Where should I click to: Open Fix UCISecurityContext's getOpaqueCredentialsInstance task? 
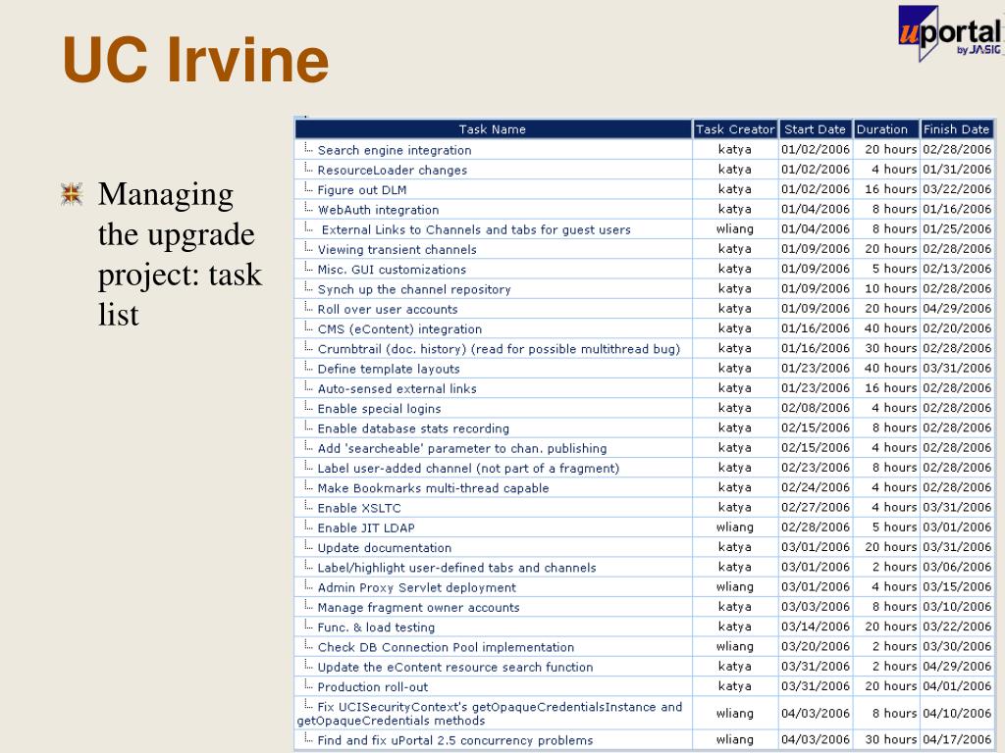point(490,713)
